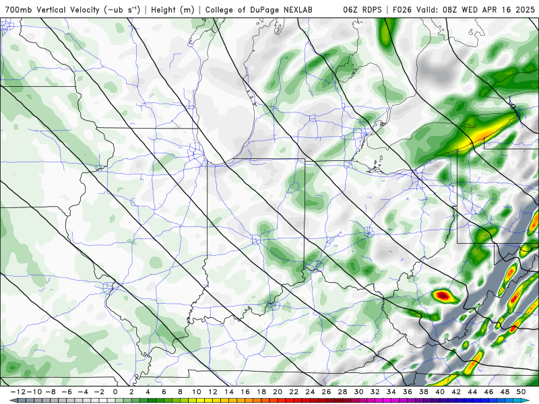The width and height of the screenshot is (539, 404).
Task: Click the 'F026 Valid: 08Z WED APR 16 2025' text
Action: coord(464,9)
